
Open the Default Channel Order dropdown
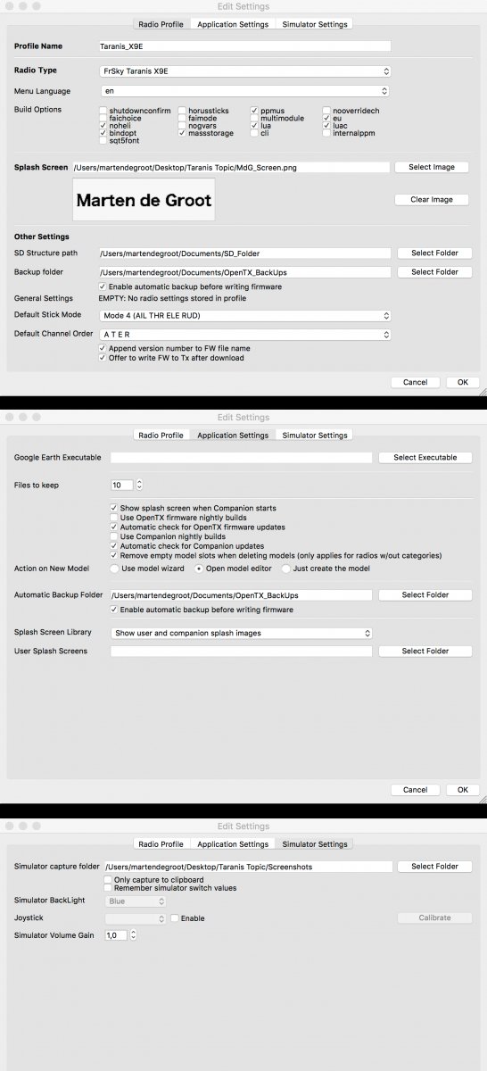[x=244, y=335]
